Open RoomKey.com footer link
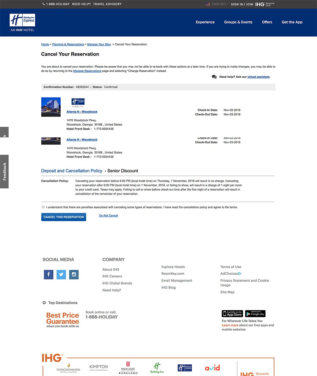 173,274
